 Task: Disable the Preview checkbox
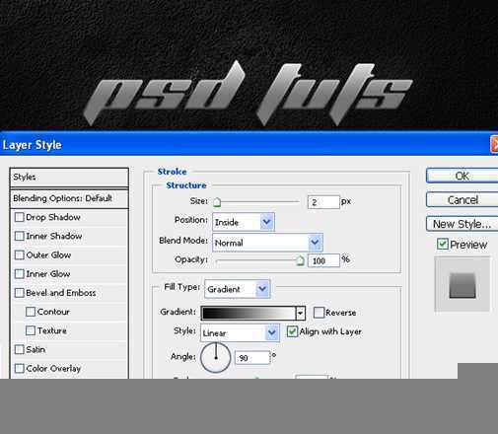point(443,245)
